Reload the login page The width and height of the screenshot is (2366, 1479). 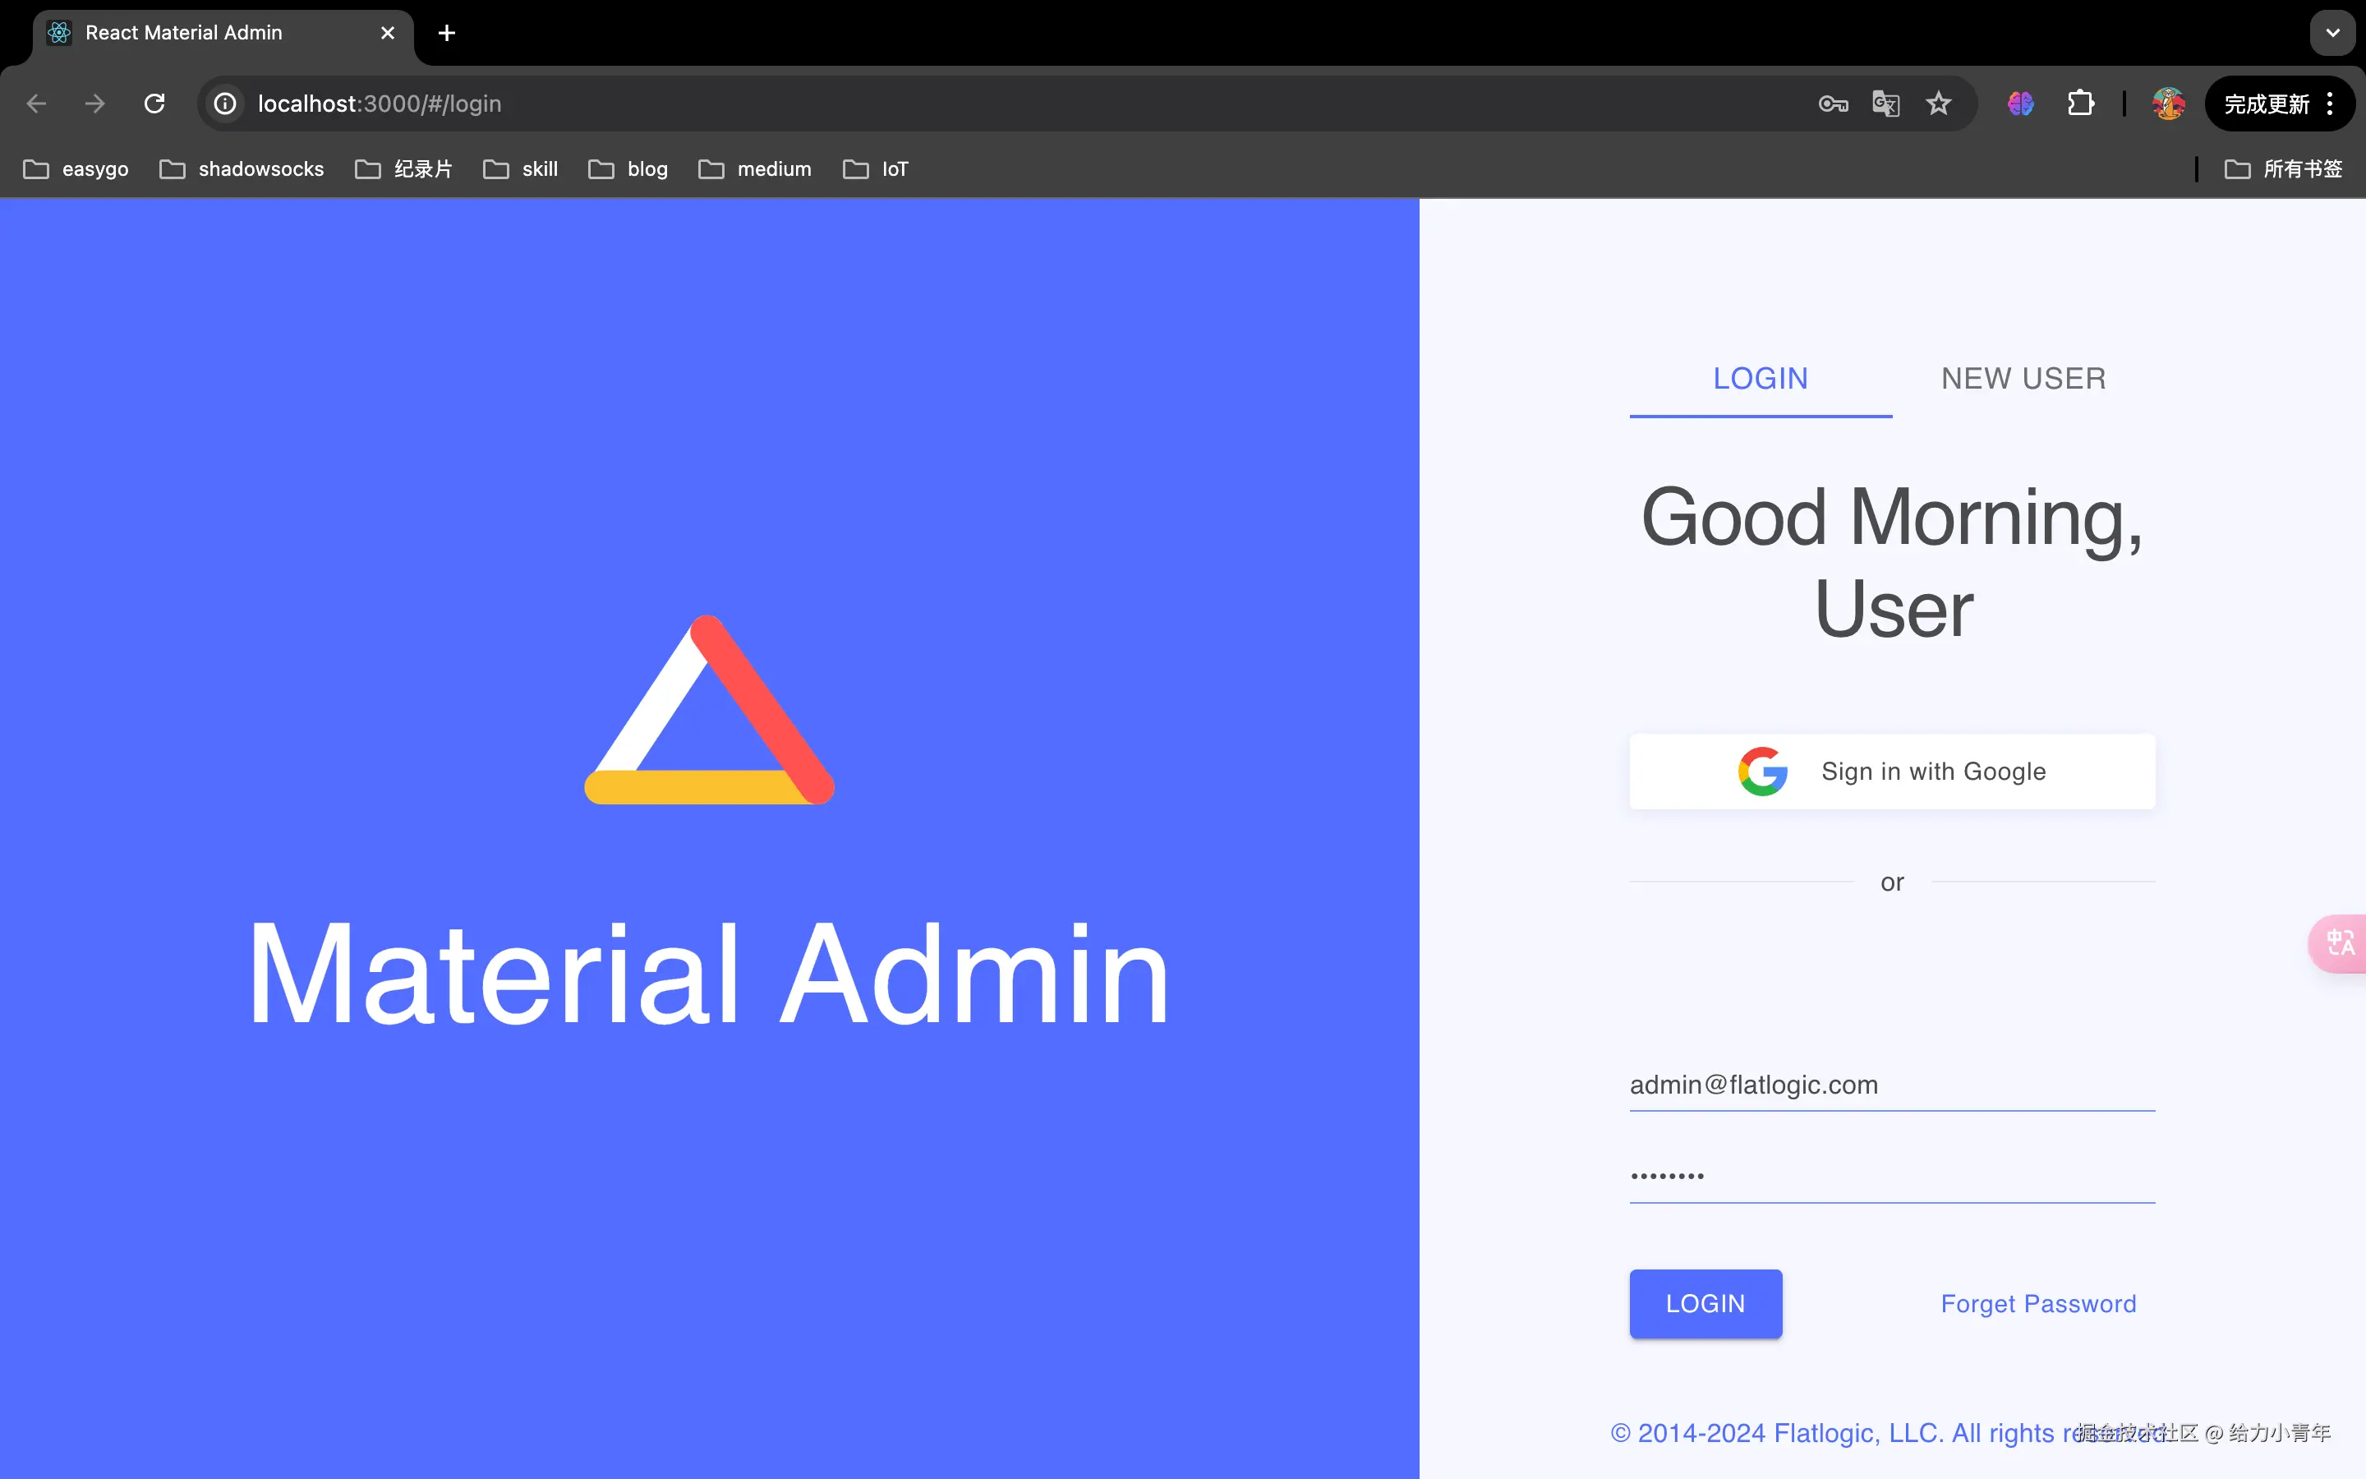pos(154,104)
